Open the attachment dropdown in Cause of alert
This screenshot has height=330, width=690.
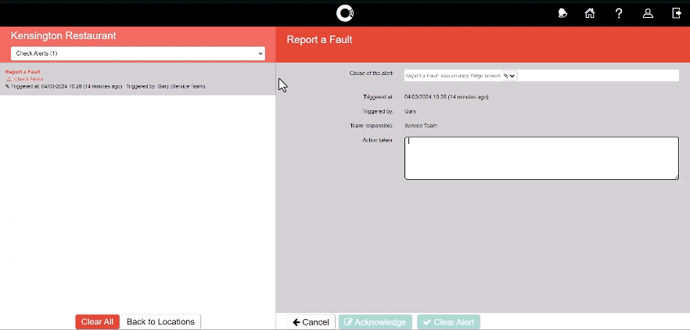509,76
